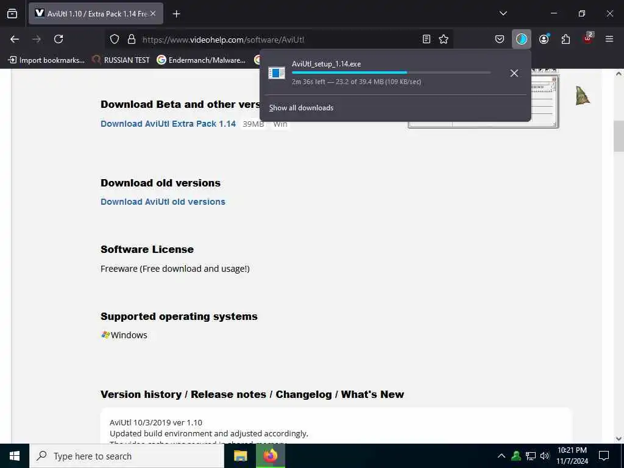Click the videohelp.com address bar
The image size is (624, 468).
[x=278, y=40]
